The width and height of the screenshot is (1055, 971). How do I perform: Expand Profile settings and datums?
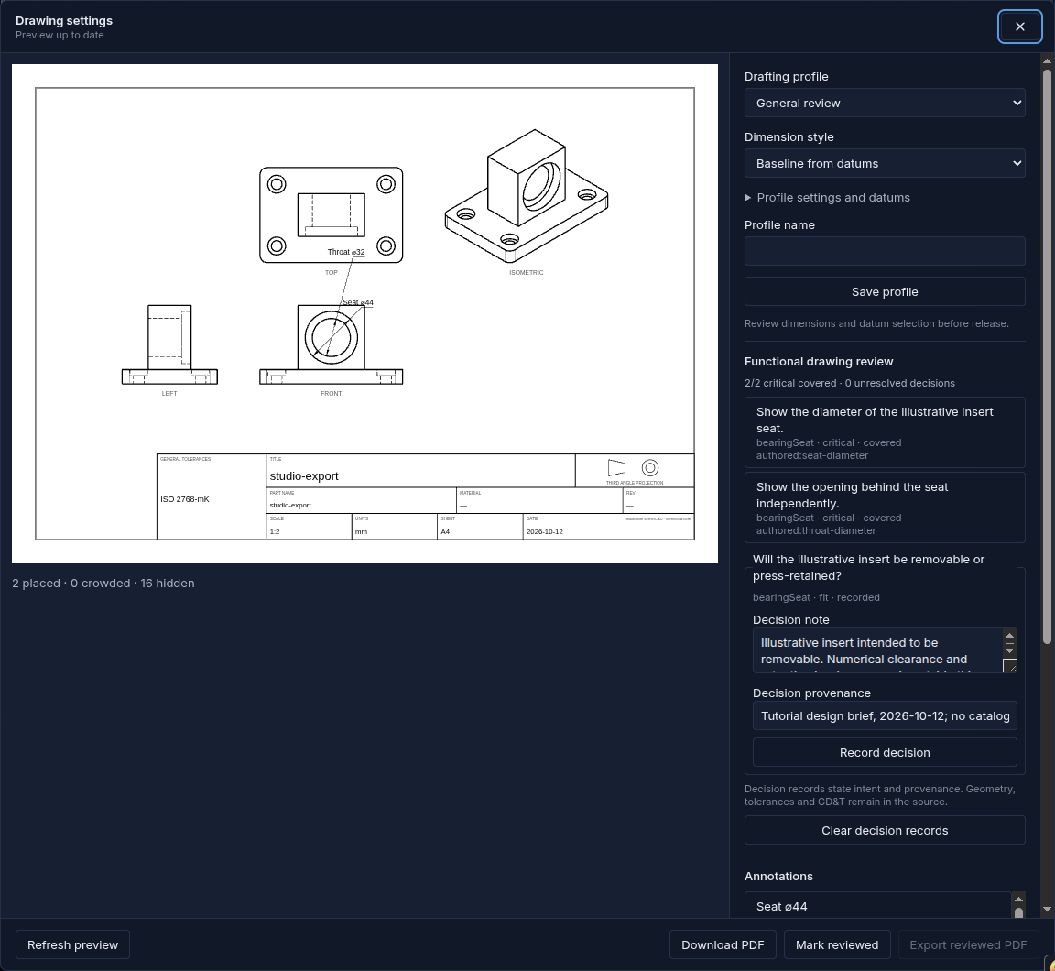coord(827,197)
